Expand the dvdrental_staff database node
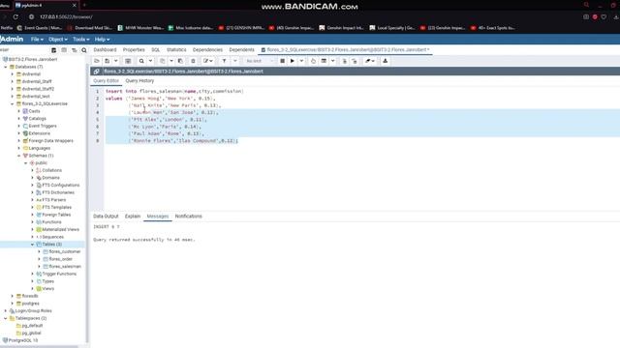The width and height of the screenshot is (620, 348). point(13,81)
